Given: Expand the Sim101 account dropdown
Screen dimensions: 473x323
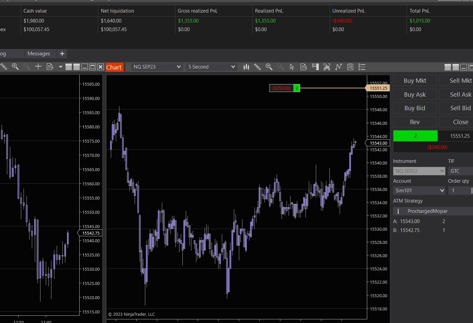Looking at the screenshot, I should [x=419, y=191].
